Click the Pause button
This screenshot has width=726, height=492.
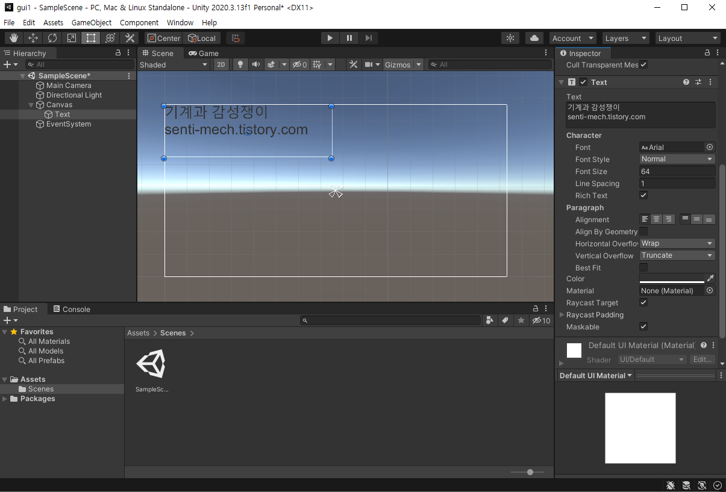tap(349, 38)
